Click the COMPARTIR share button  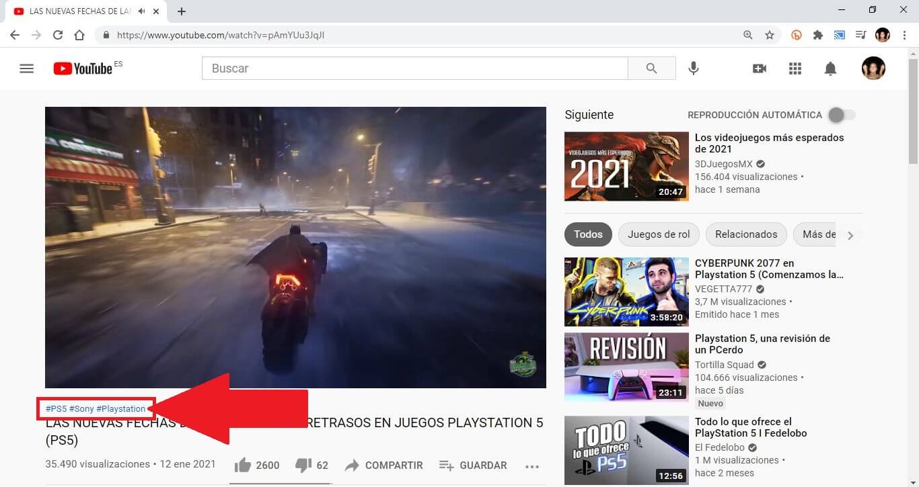click(383, 465)
